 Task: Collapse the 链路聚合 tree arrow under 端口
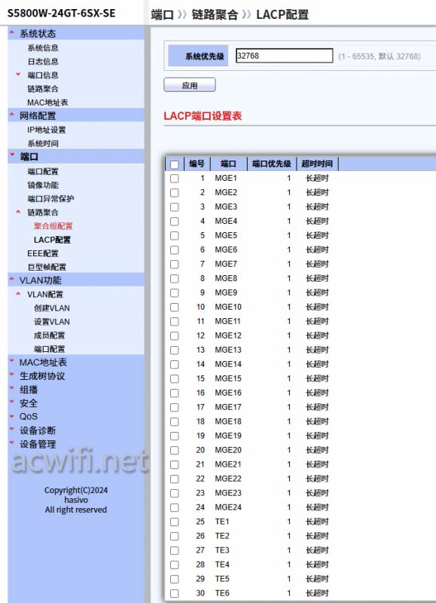click(18, 212)
